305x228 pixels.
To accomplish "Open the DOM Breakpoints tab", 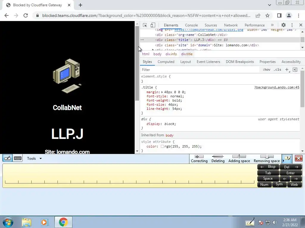I will [240, 62].
